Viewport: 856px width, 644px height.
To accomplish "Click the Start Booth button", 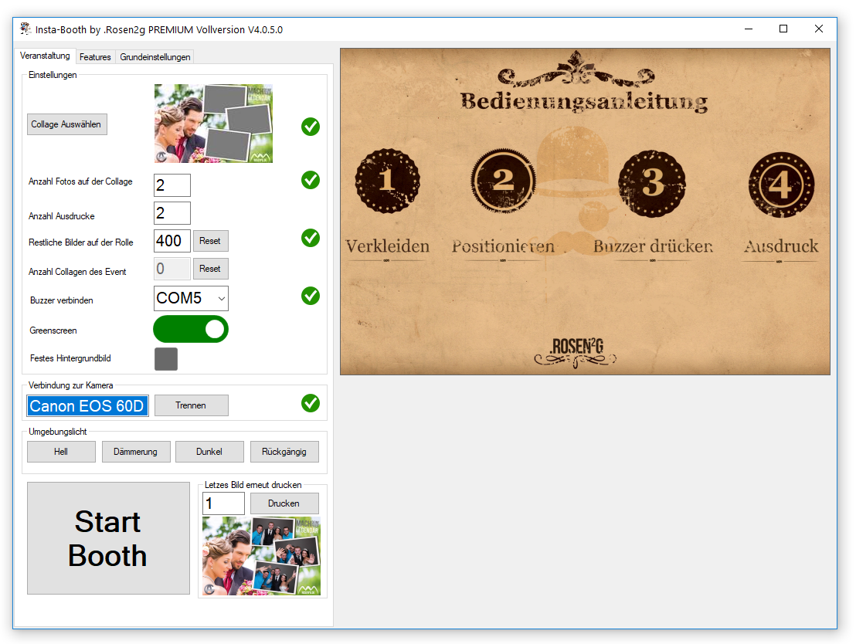I will (108, 538).
